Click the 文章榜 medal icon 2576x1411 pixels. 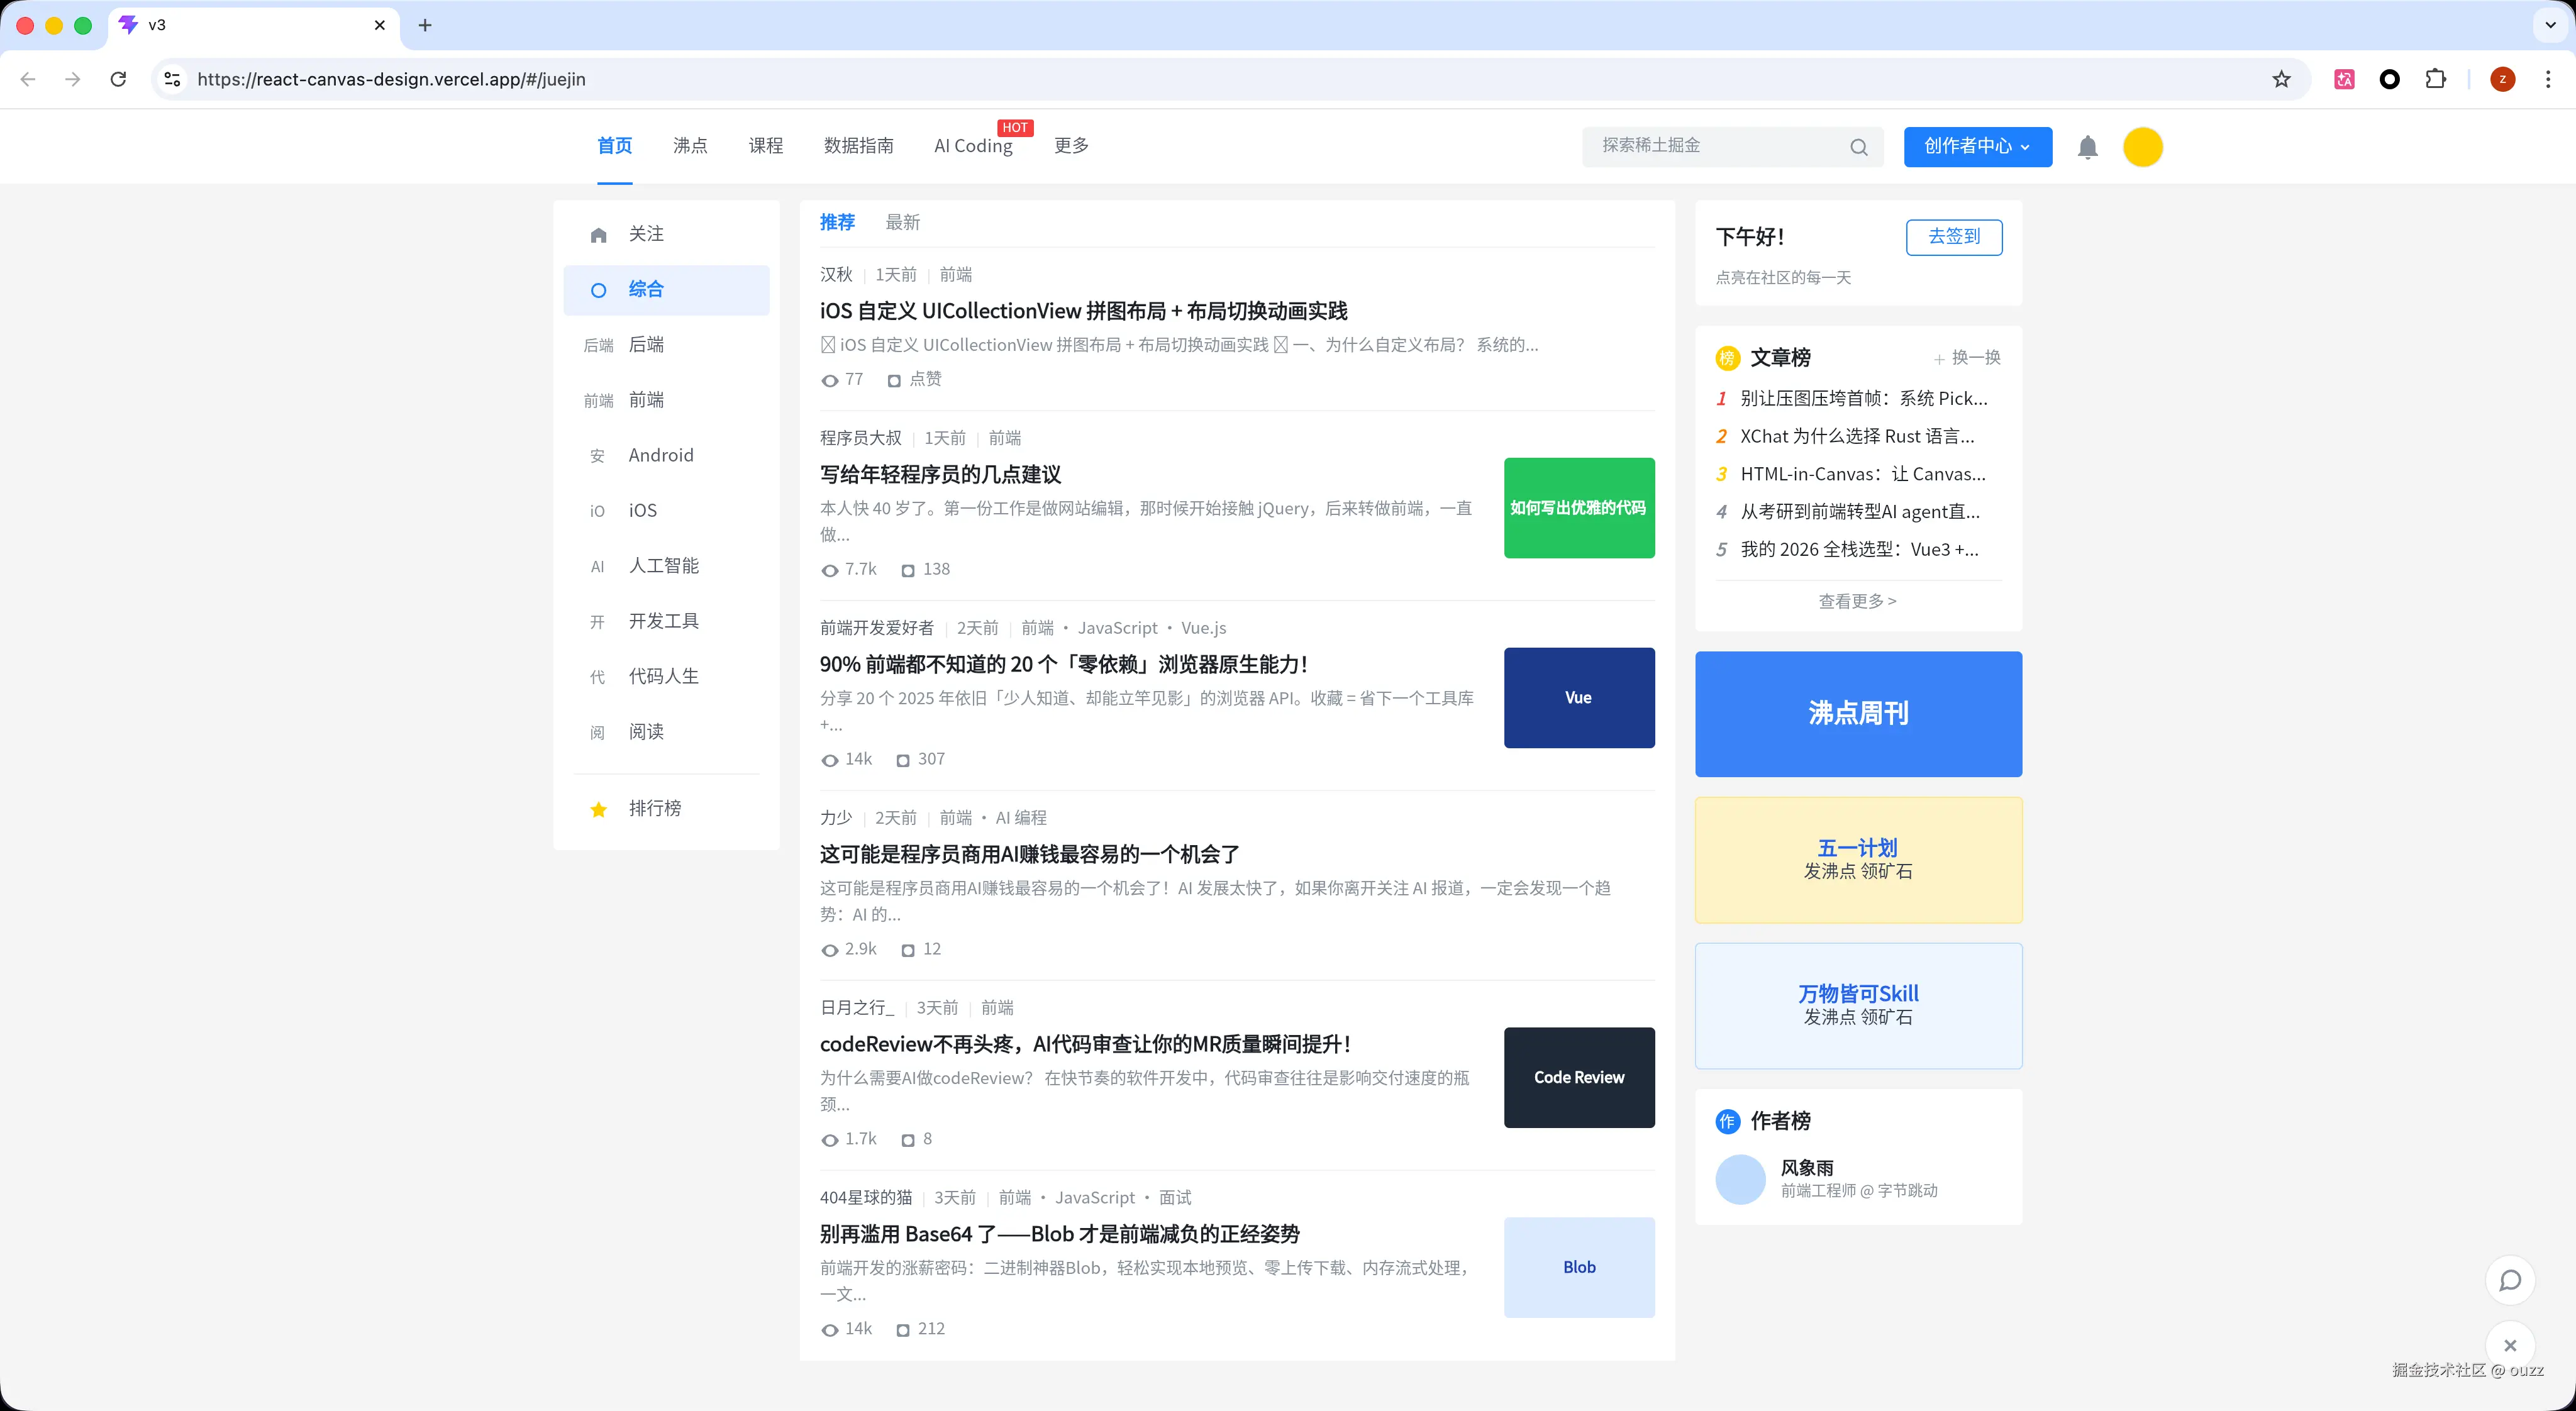point(1728,357)
